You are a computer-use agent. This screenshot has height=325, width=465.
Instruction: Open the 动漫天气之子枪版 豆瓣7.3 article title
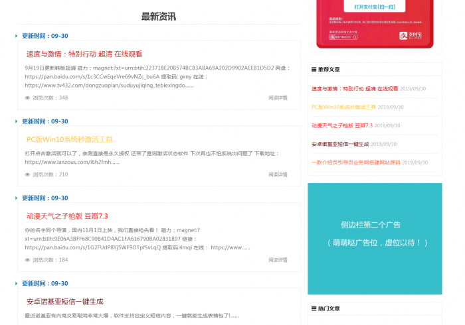coord(67,216)
